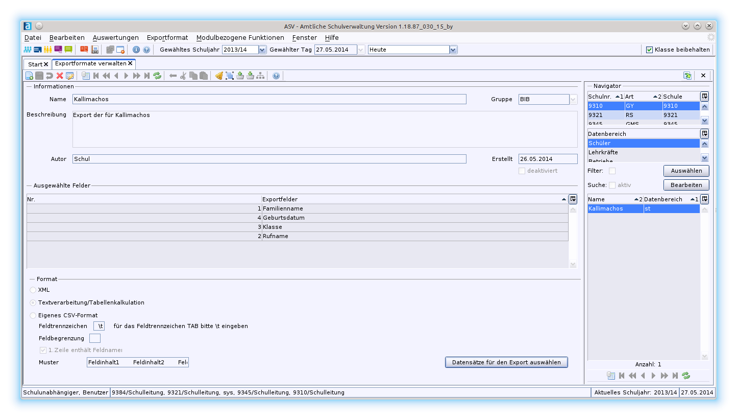This screenshot has height=420, width=737.
Task: Open the orange book reports icon
Action: [84, 50]
